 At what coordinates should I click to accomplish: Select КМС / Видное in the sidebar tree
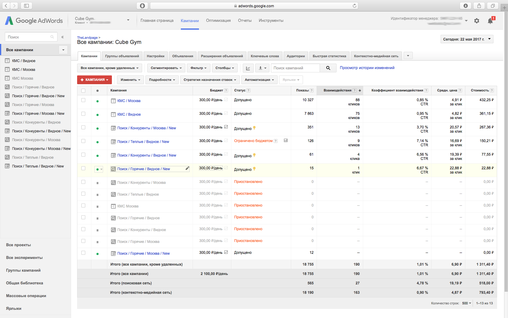tap(24, 61)
